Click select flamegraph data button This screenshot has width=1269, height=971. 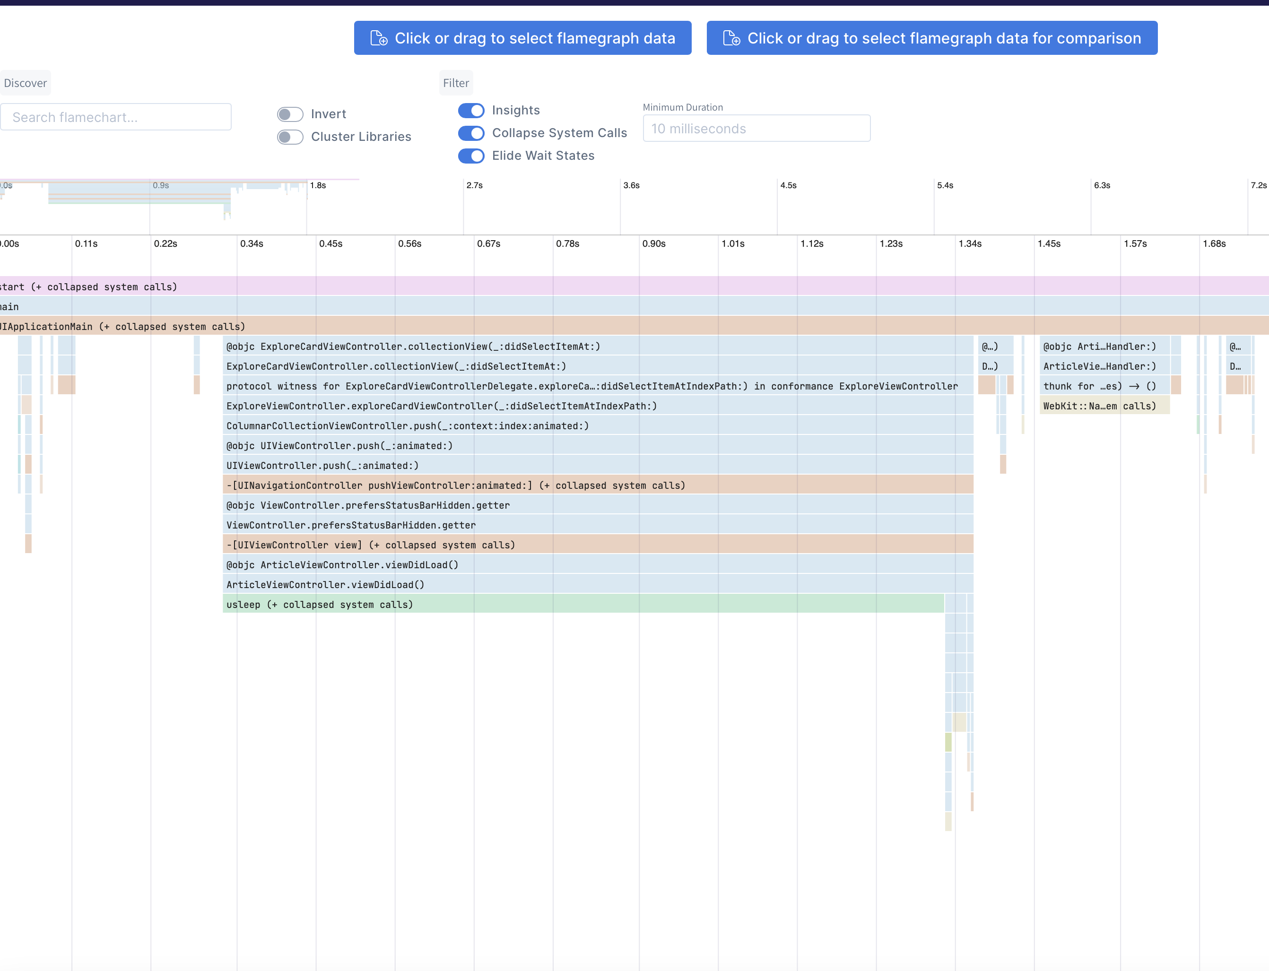pyautogui.click(x=522, y=38)
